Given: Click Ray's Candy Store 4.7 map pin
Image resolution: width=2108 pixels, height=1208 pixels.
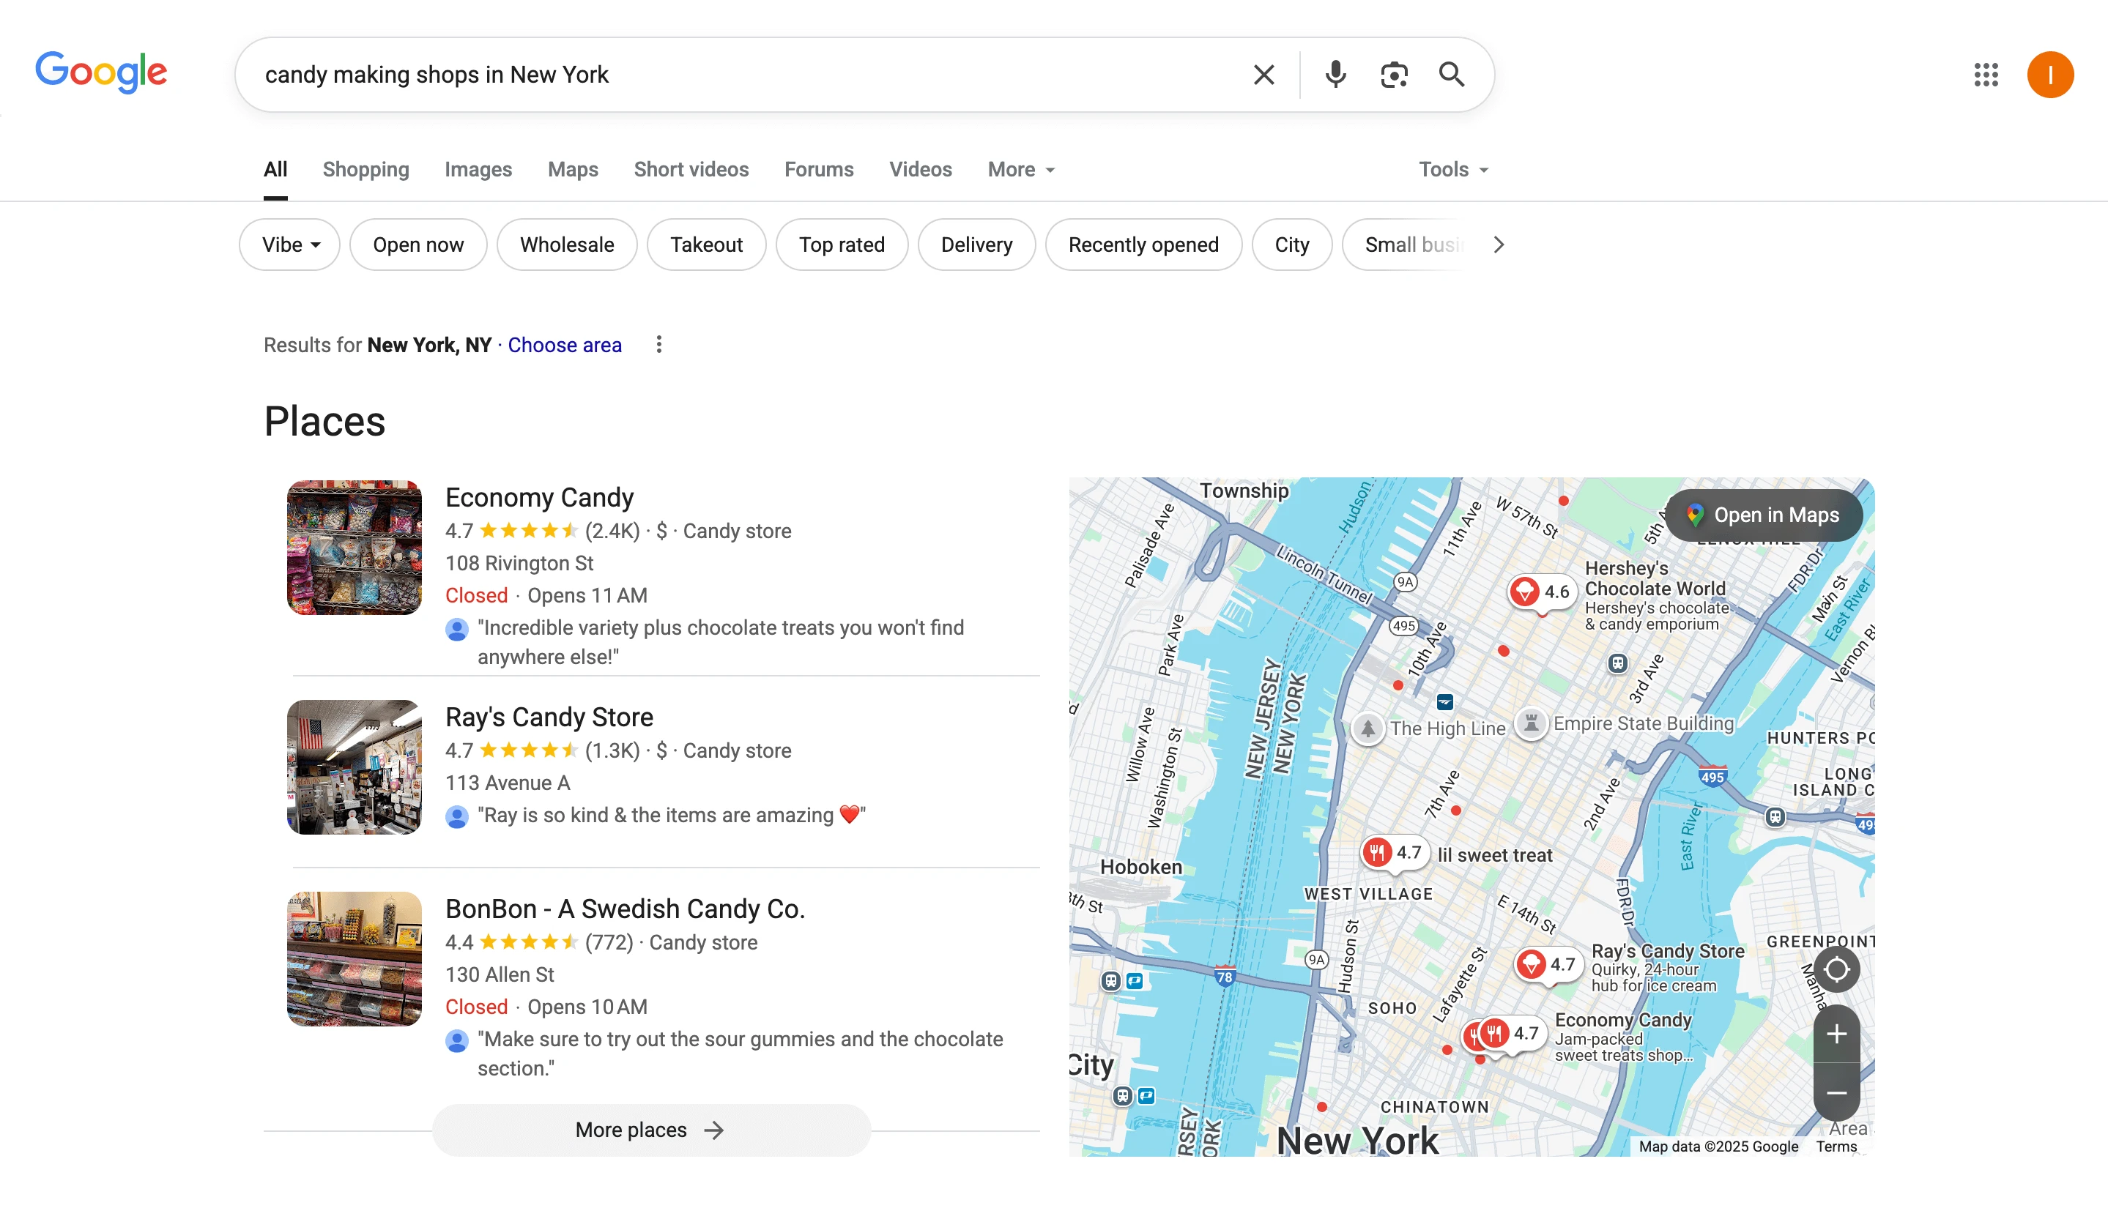Looking at the screenshot, I should 1548,964.
